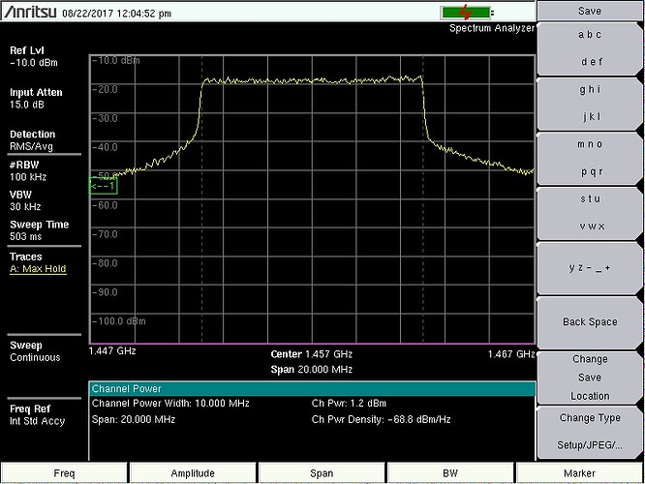This screenshot has width=645, height=484.
Task: Select the green reference level marker
Action: [103, 186]
